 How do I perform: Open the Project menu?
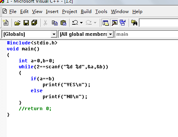coord(70,12)
